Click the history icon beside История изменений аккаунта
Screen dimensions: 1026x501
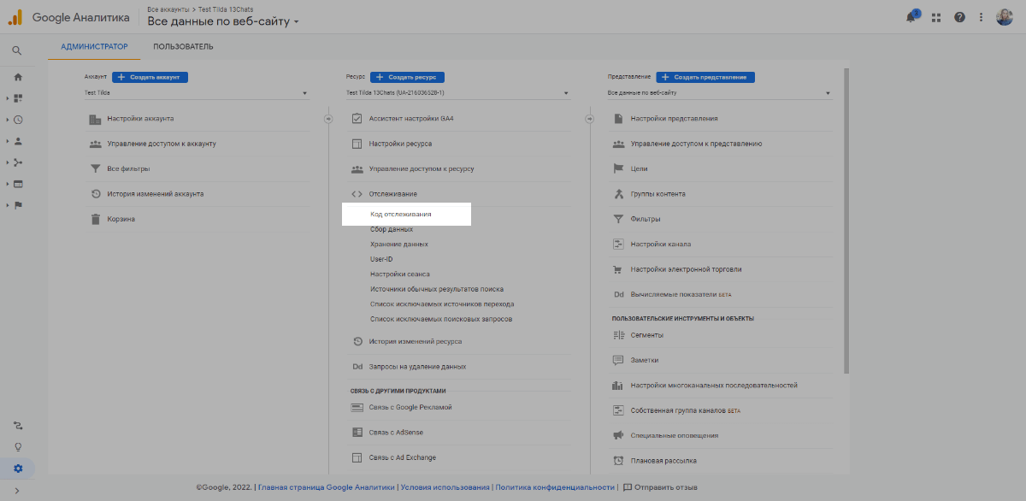pos(96,194)
